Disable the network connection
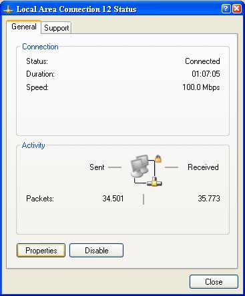 pos(96,251)
